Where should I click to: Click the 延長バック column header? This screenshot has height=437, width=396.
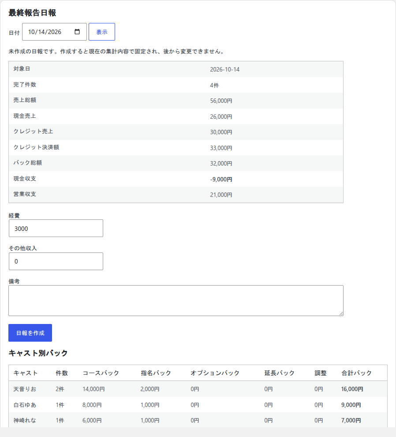pos(279,373)
